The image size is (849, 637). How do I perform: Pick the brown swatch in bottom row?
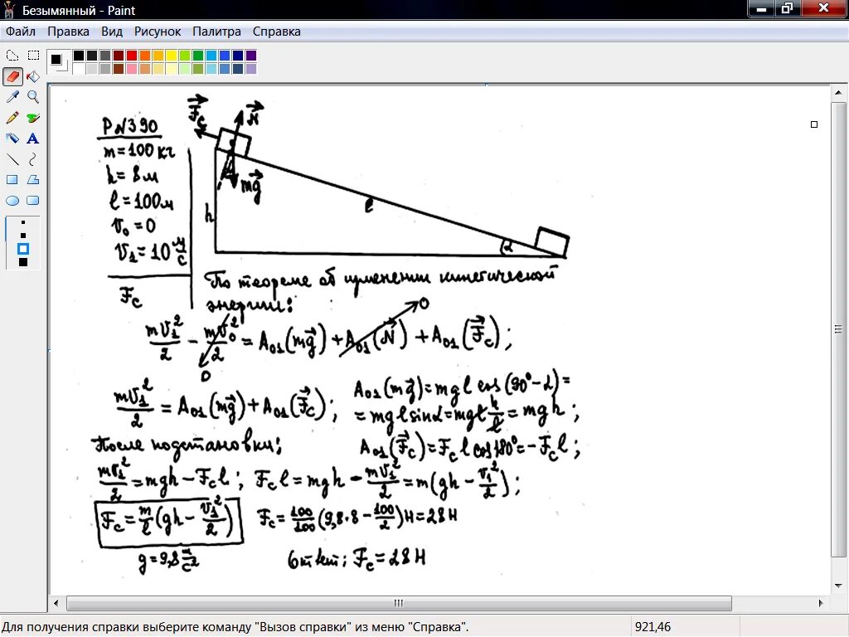118,69
